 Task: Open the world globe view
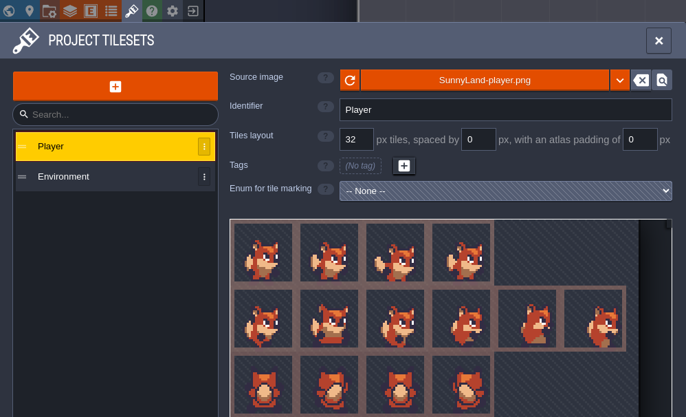9,11
